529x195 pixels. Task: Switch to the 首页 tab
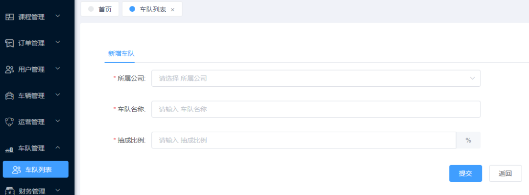[x=100, y=9]
